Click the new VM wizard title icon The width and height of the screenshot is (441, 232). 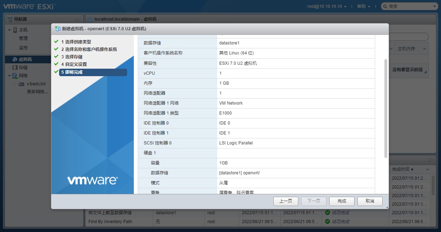coord(57,29)
